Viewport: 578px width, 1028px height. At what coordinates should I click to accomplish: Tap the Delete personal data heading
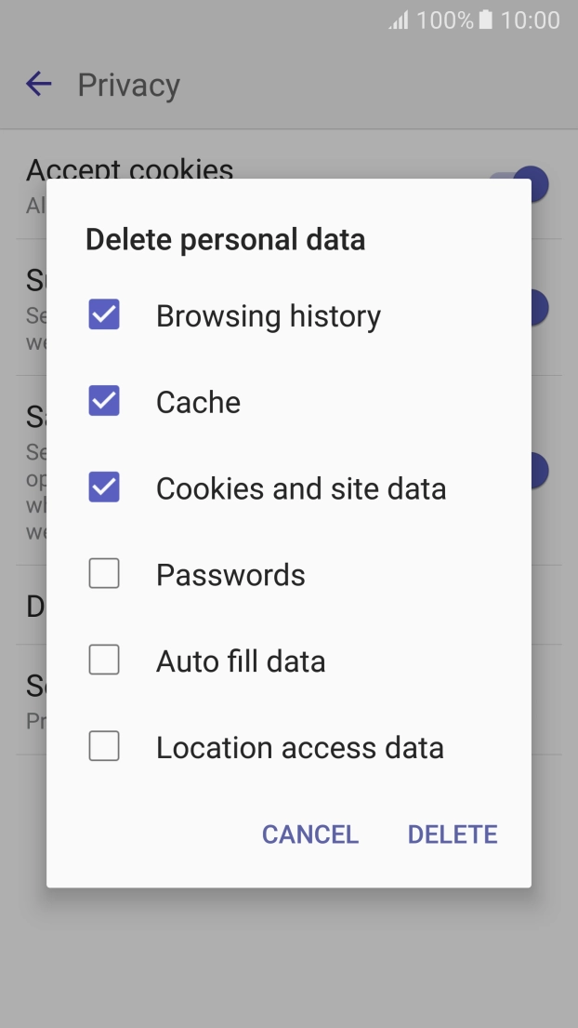(225, 240)
